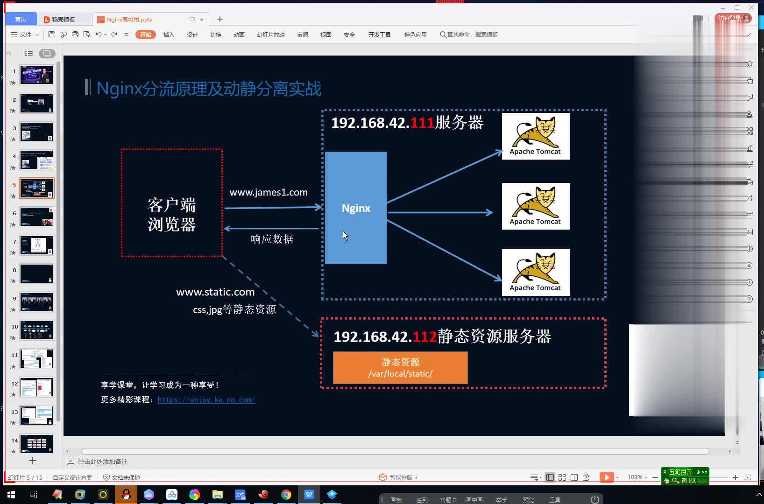Zoom in with the plus button
Screen dimensions: 764x504
tap(736, 477)
